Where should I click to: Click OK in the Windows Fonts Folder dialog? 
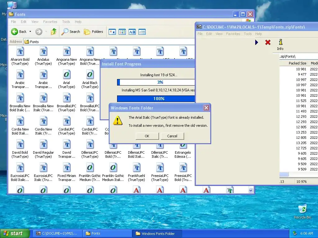(147, 136)
